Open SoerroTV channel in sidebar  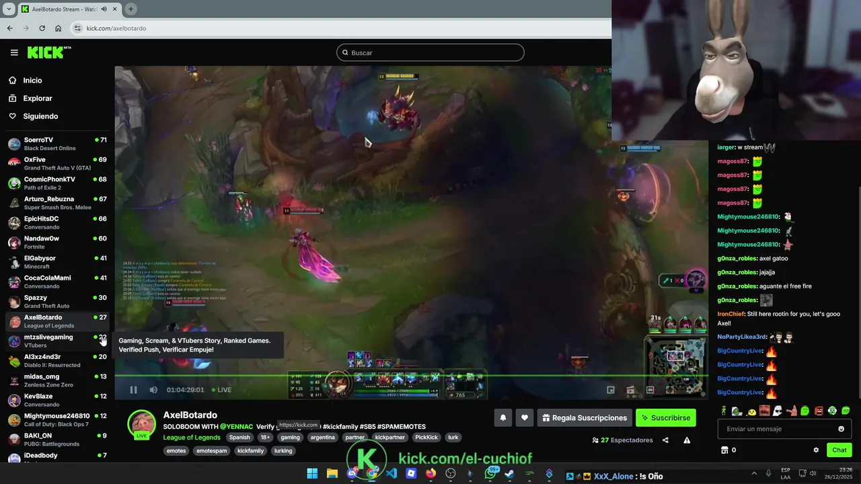[57, 144]
